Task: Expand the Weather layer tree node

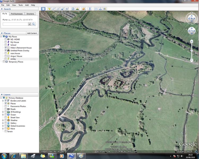Action: pyautogui.click(x=3, y=120)
